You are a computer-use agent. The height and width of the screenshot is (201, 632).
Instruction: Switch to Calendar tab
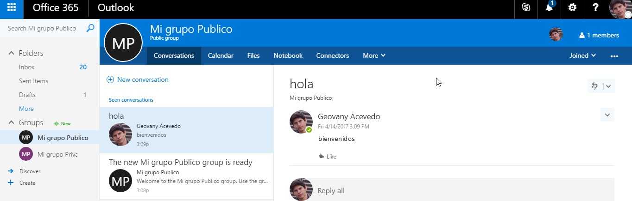click(221, 55)
